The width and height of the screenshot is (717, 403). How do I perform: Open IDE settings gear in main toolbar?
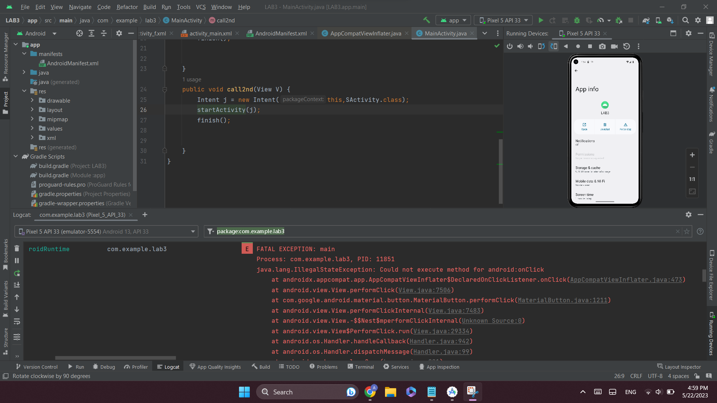coord(698,20)
